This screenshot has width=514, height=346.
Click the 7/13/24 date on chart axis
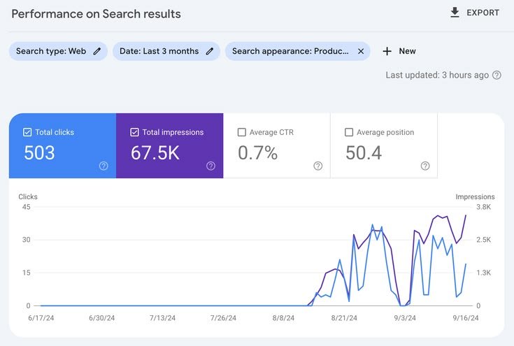pyautogui.click(x=162, y=318)
